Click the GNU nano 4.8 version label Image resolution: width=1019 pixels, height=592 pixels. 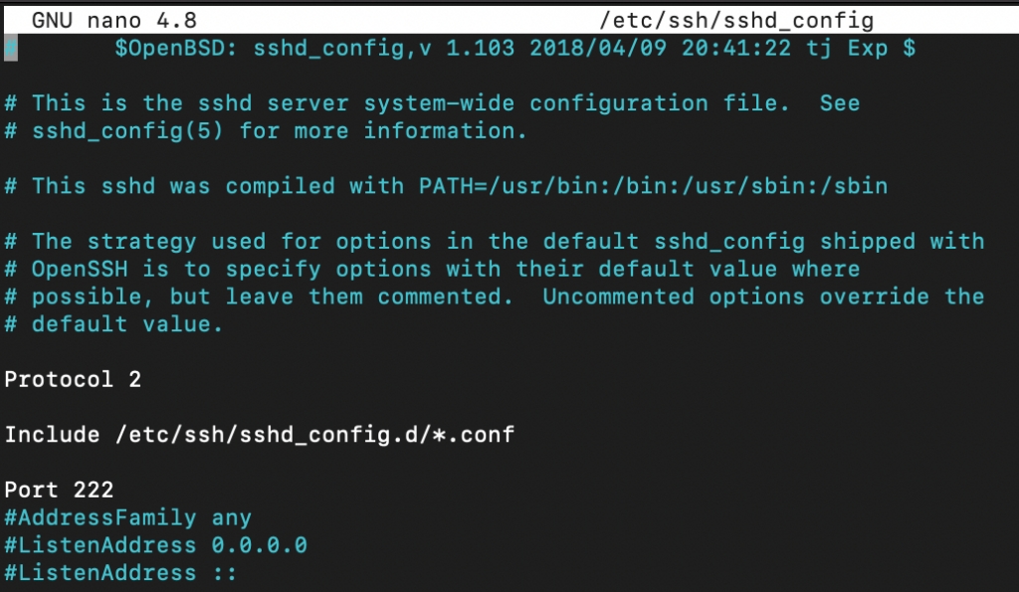(114, 20)
